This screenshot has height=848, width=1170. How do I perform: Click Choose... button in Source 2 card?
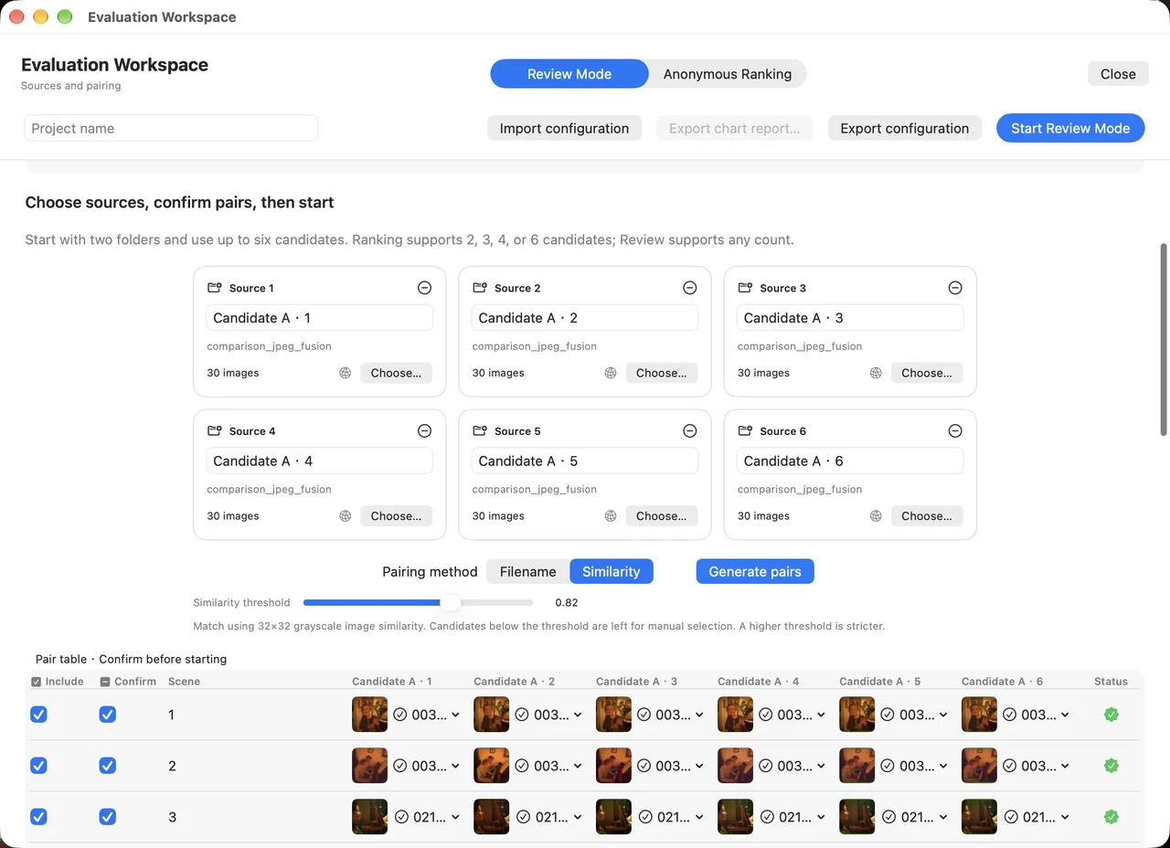coord(662,373)
